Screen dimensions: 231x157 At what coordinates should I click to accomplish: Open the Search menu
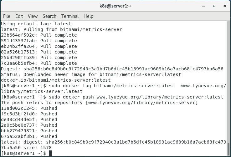[x=49, y=16]
